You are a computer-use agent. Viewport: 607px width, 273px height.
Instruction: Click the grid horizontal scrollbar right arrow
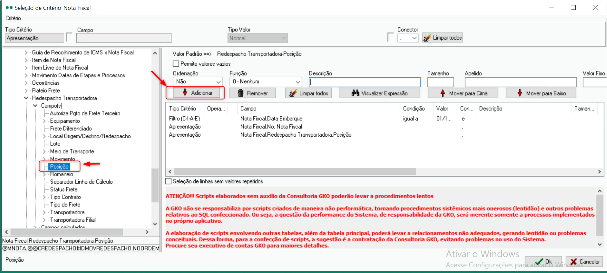(x=599, y=172)
